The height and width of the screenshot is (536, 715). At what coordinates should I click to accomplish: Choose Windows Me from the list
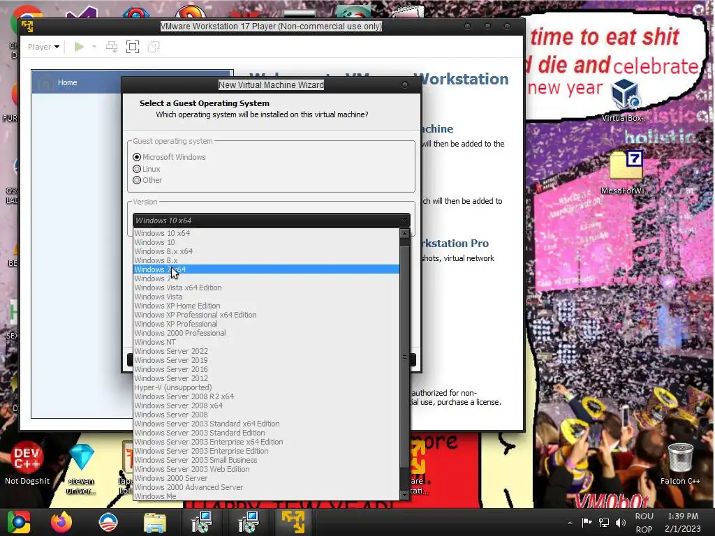tap(266, 496)
